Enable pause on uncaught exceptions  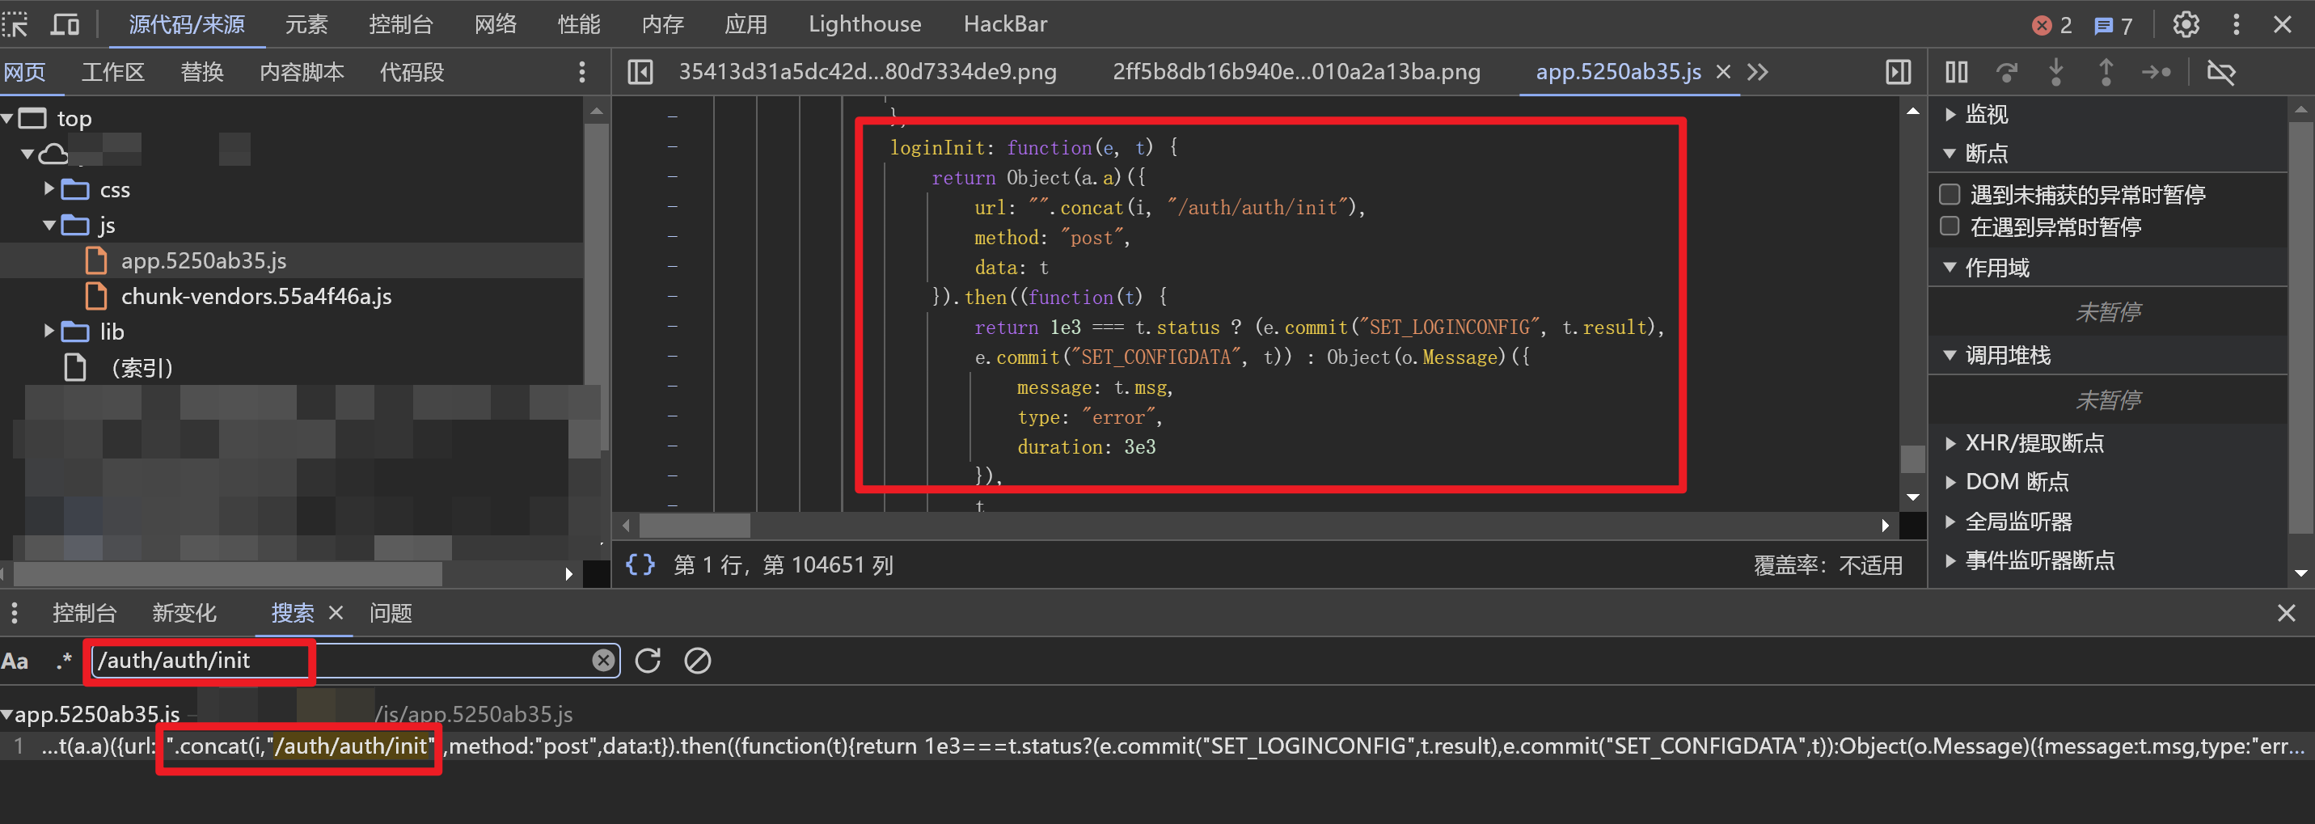click(1950, 194)
